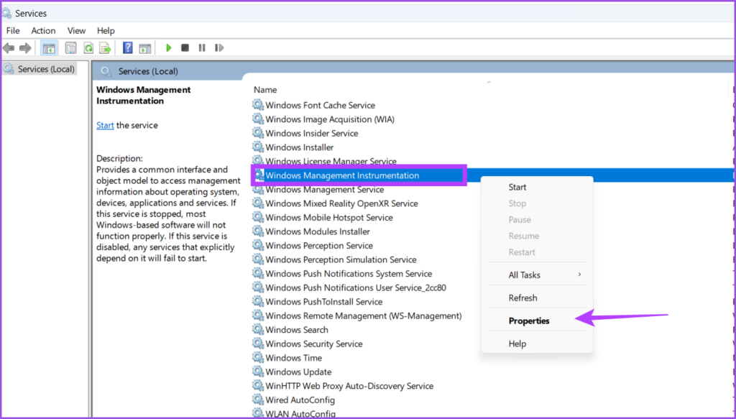This screenshot has height=419, width=736.
Task: Click the icon in Services (Local) header
Action: click(x=106, y=71)
